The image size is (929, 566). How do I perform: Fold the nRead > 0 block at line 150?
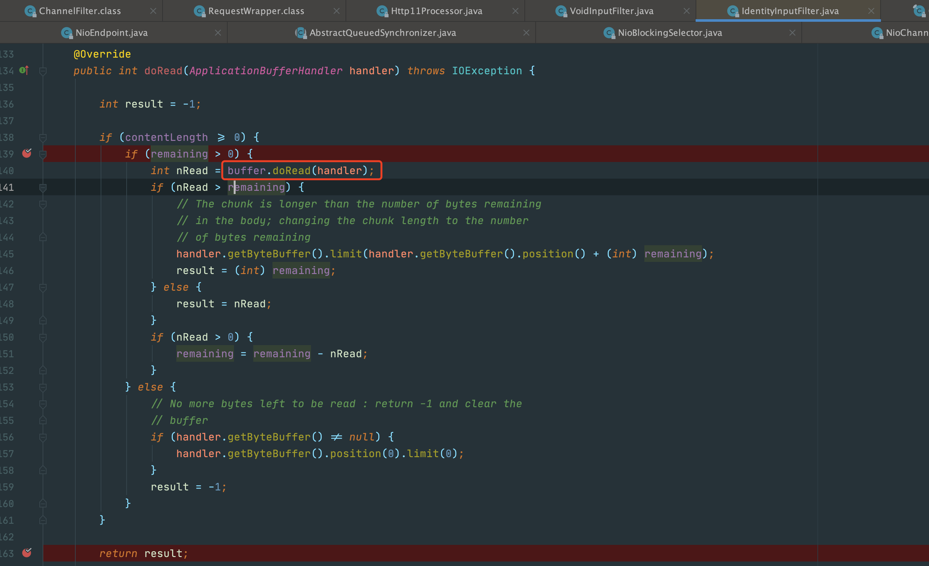43,337
